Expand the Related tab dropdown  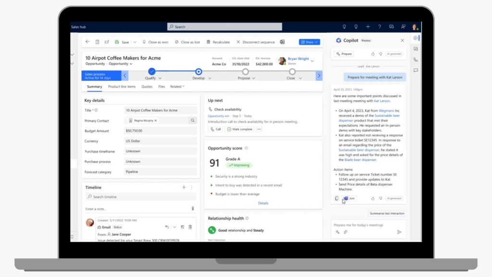(177, 87)
